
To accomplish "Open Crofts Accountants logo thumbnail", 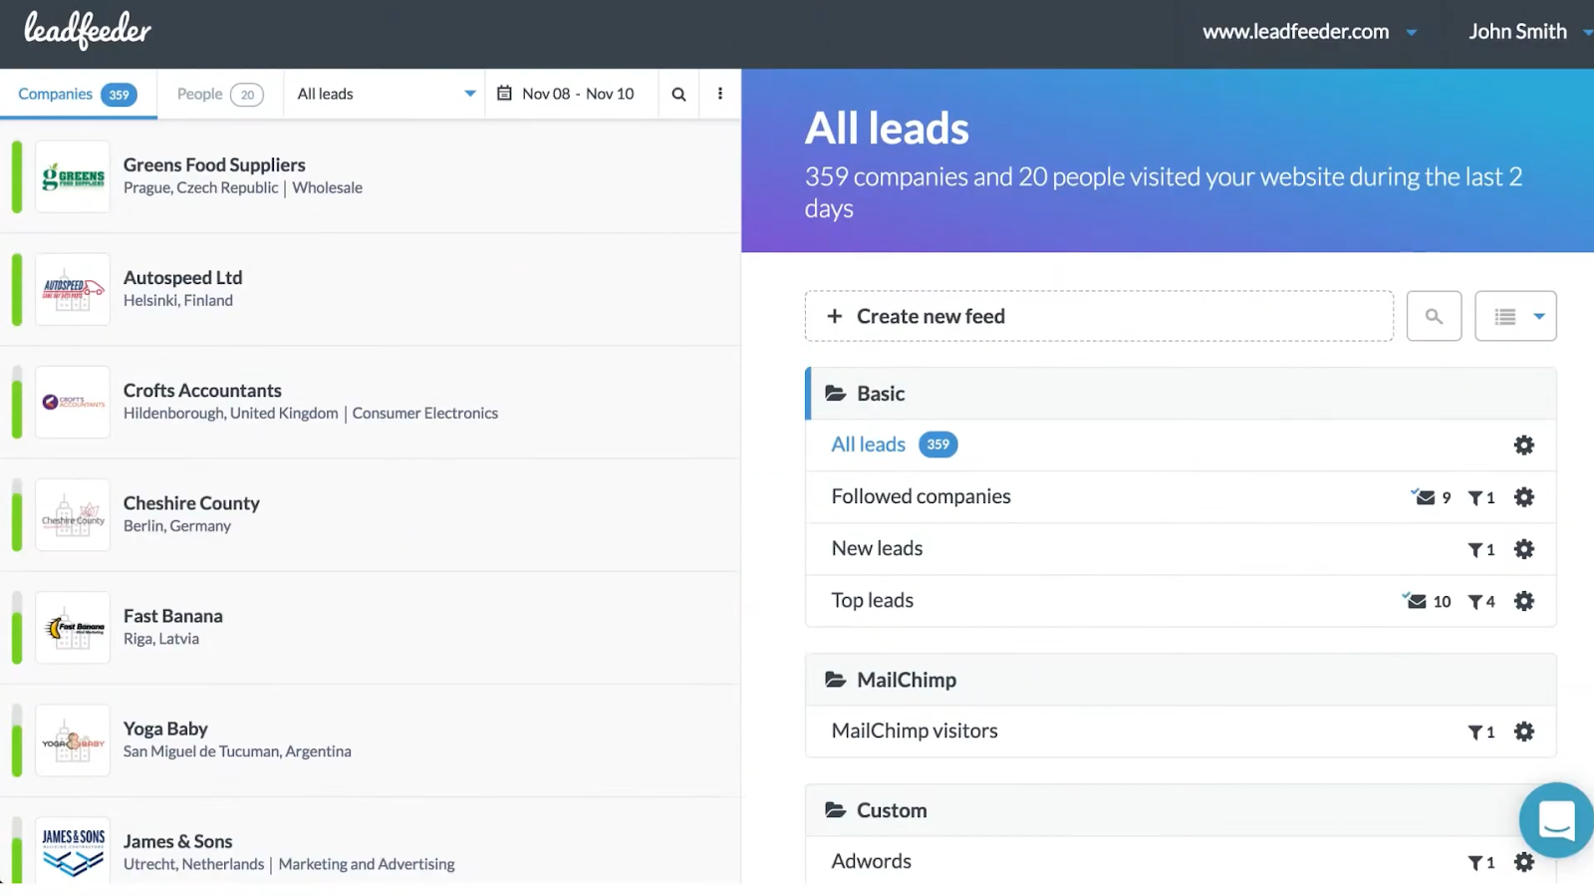I will click(73, 402).
